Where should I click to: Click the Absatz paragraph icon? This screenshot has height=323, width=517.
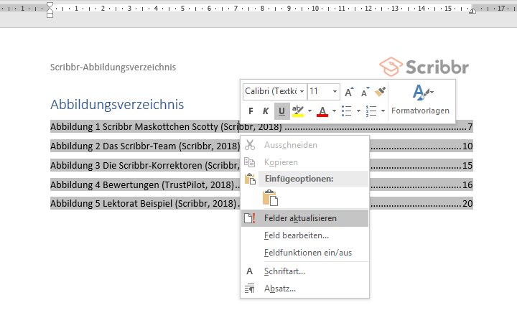(250, 289)
